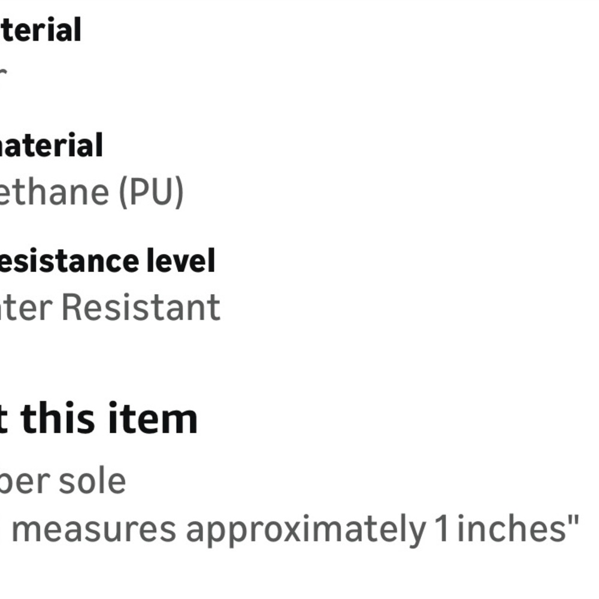Click the numeral '1' before 'inches'
The height and width of the screenshot is (599, 599).
tap(442, 528)
